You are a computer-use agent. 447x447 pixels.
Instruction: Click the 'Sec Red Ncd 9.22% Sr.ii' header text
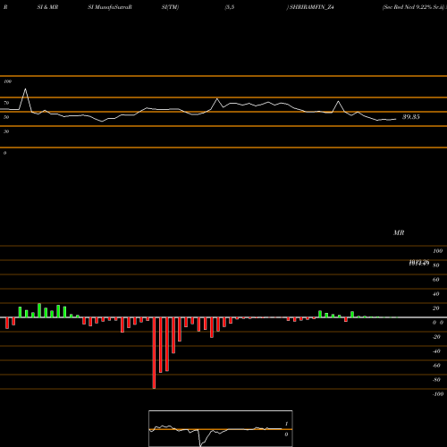[x=414, y=7]
